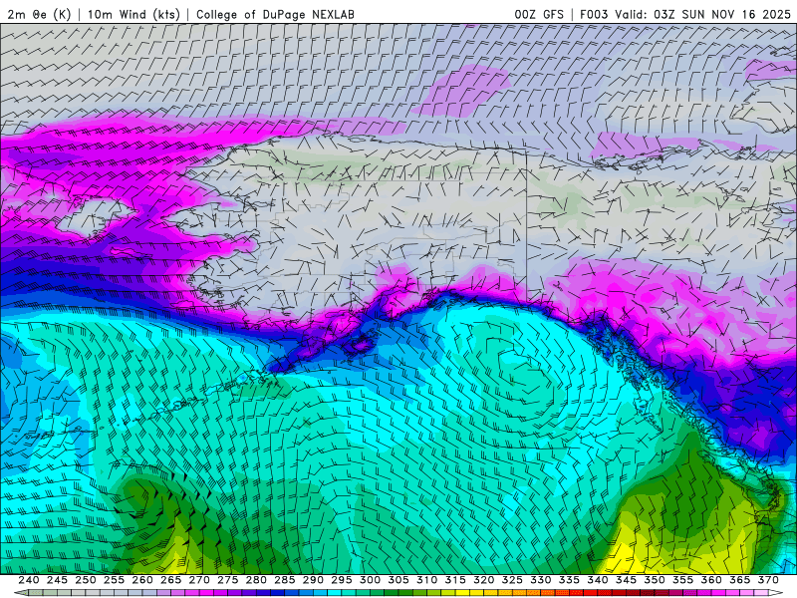Select the 280 legend value
797x598 pixels.
point(256,580)
